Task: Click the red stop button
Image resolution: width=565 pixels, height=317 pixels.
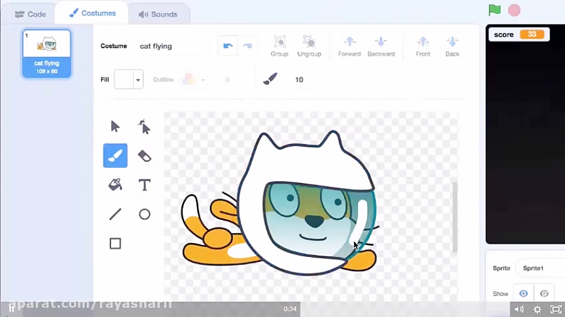Action: tap(514, 11)
